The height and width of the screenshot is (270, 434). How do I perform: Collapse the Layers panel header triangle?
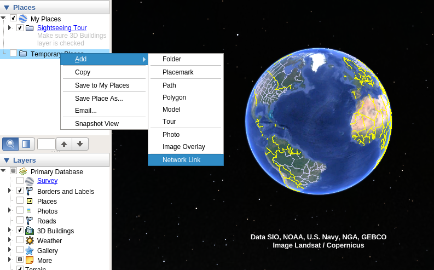click(7, 160)
